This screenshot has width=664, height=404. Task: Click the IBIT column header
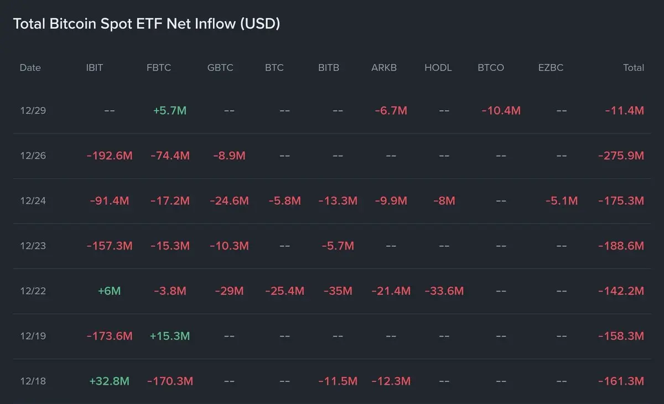click(95, 68)
